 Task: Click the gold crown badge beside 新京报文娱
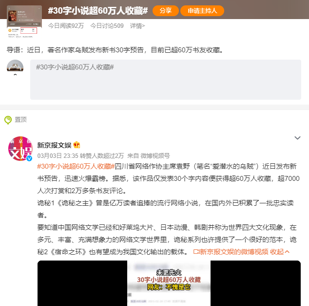click(x=77, y=145)
